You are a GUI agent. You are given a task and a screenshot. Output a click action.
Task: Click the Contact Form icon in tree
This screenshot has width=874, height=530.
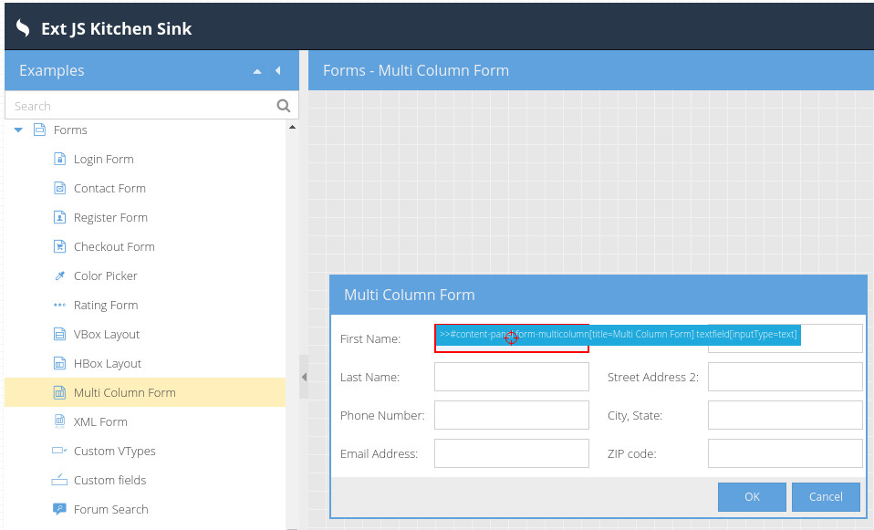point(60,188)
